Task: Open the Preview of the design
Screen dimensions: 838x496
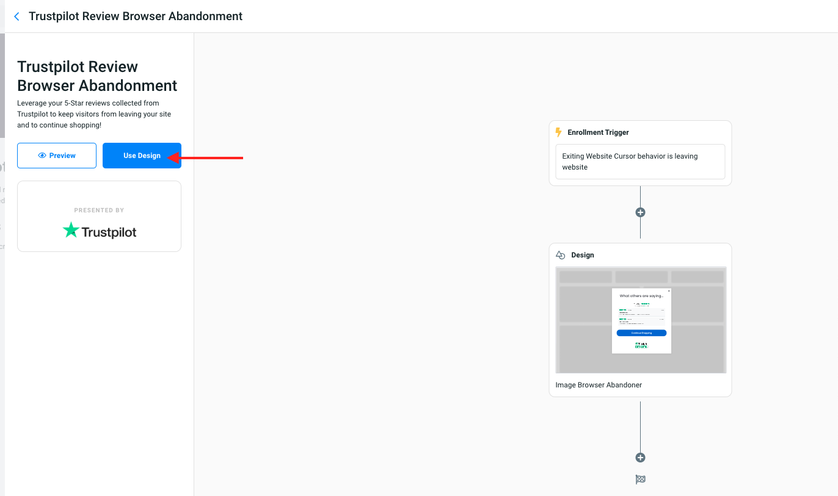Action: coord(57,156)
